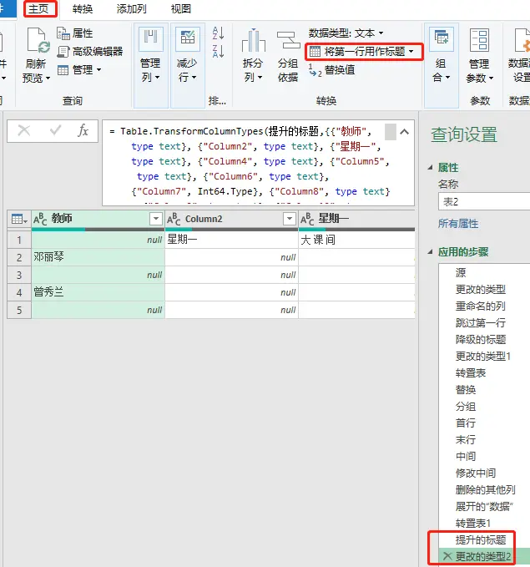Select the 星期一 column header

tap(357, 219)
